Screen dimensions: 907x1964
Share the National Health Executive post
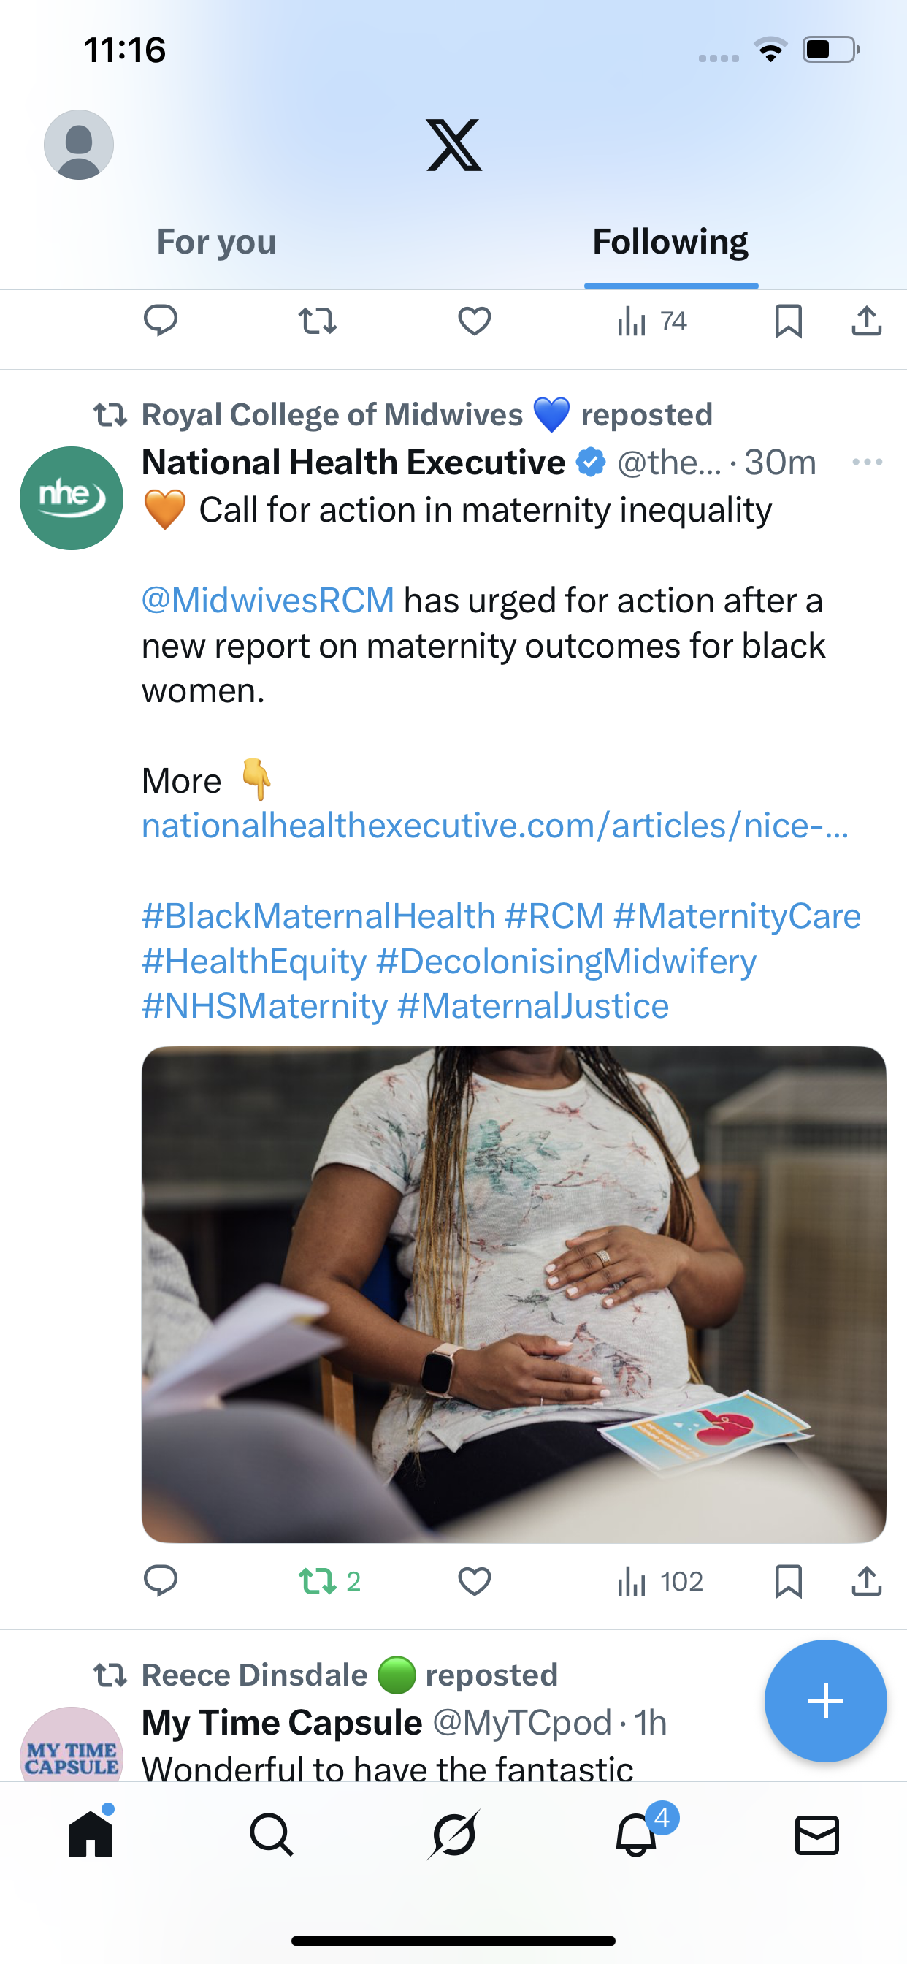[x=867, y=1581]
